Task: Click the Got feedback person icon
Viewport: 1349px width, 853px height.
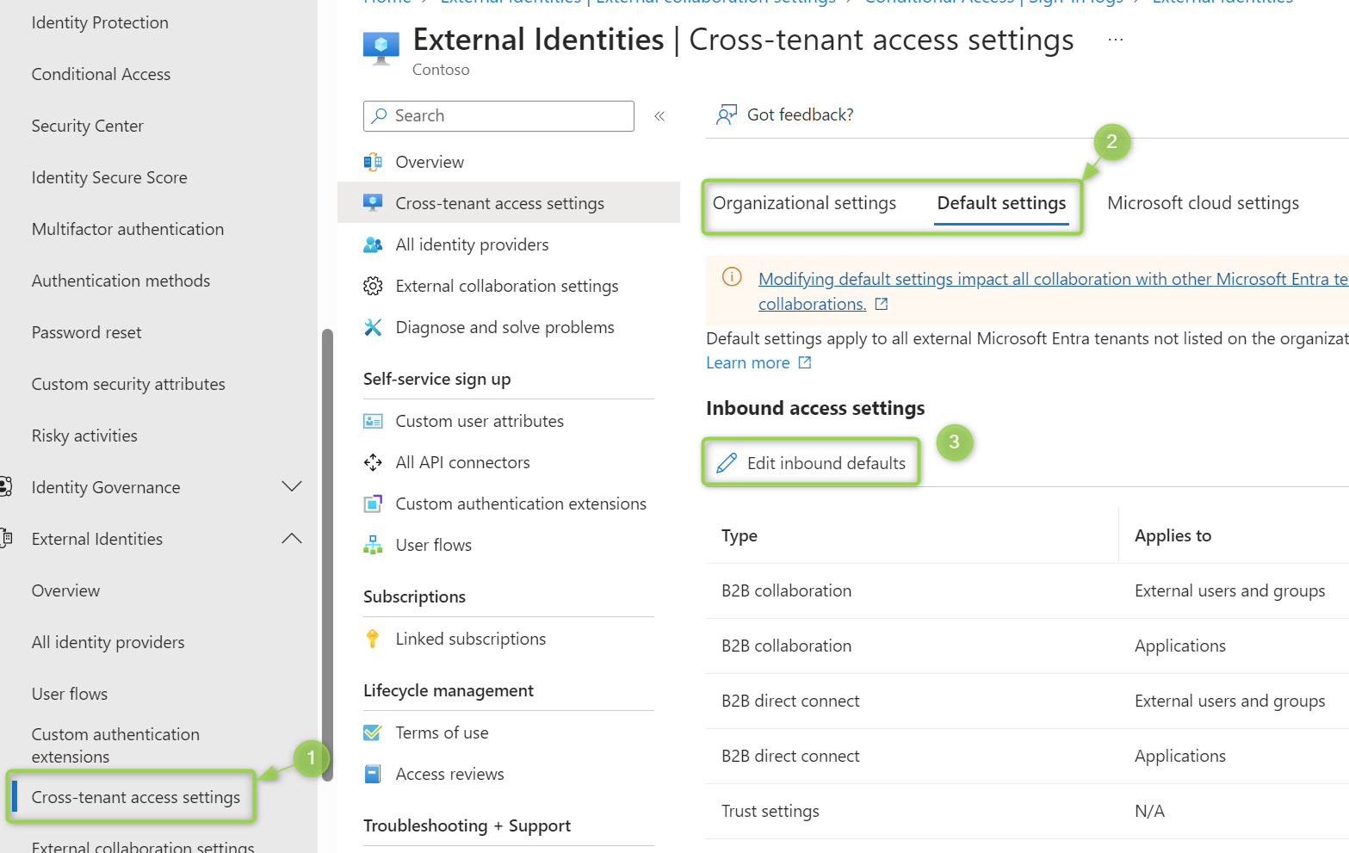Action: tap(727, 114)
